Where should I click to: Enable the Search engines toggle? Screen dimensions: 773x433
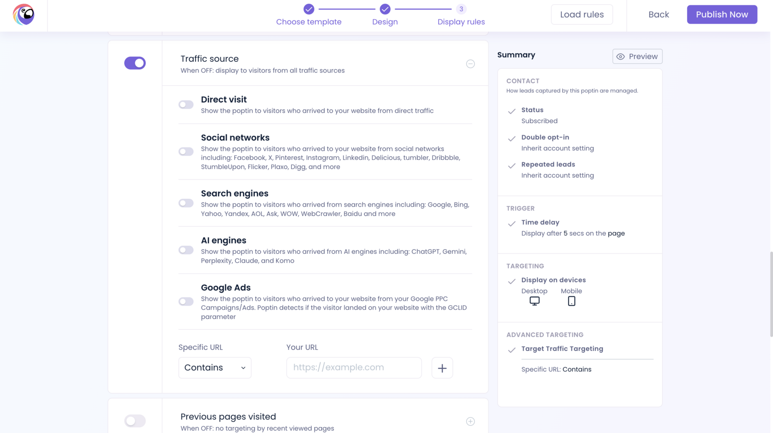tap(186, 203)
